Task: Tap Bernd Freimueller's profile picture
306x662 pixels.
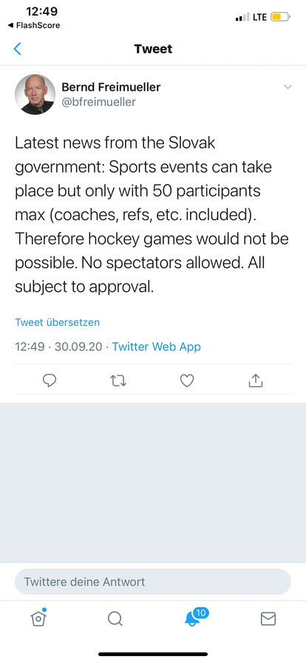Action: 35,95
